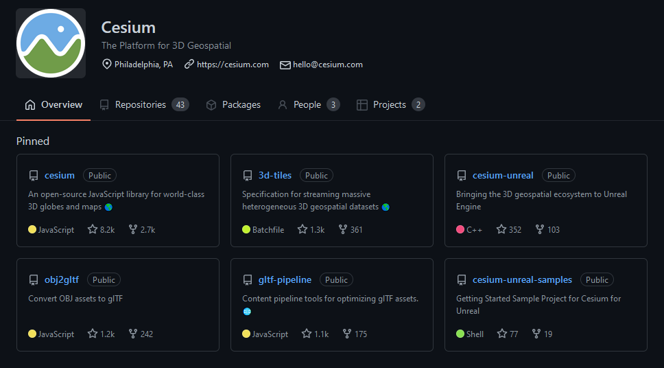Open the Projects tab
Viewport: 664px width, 368px height.
(389, 105)
